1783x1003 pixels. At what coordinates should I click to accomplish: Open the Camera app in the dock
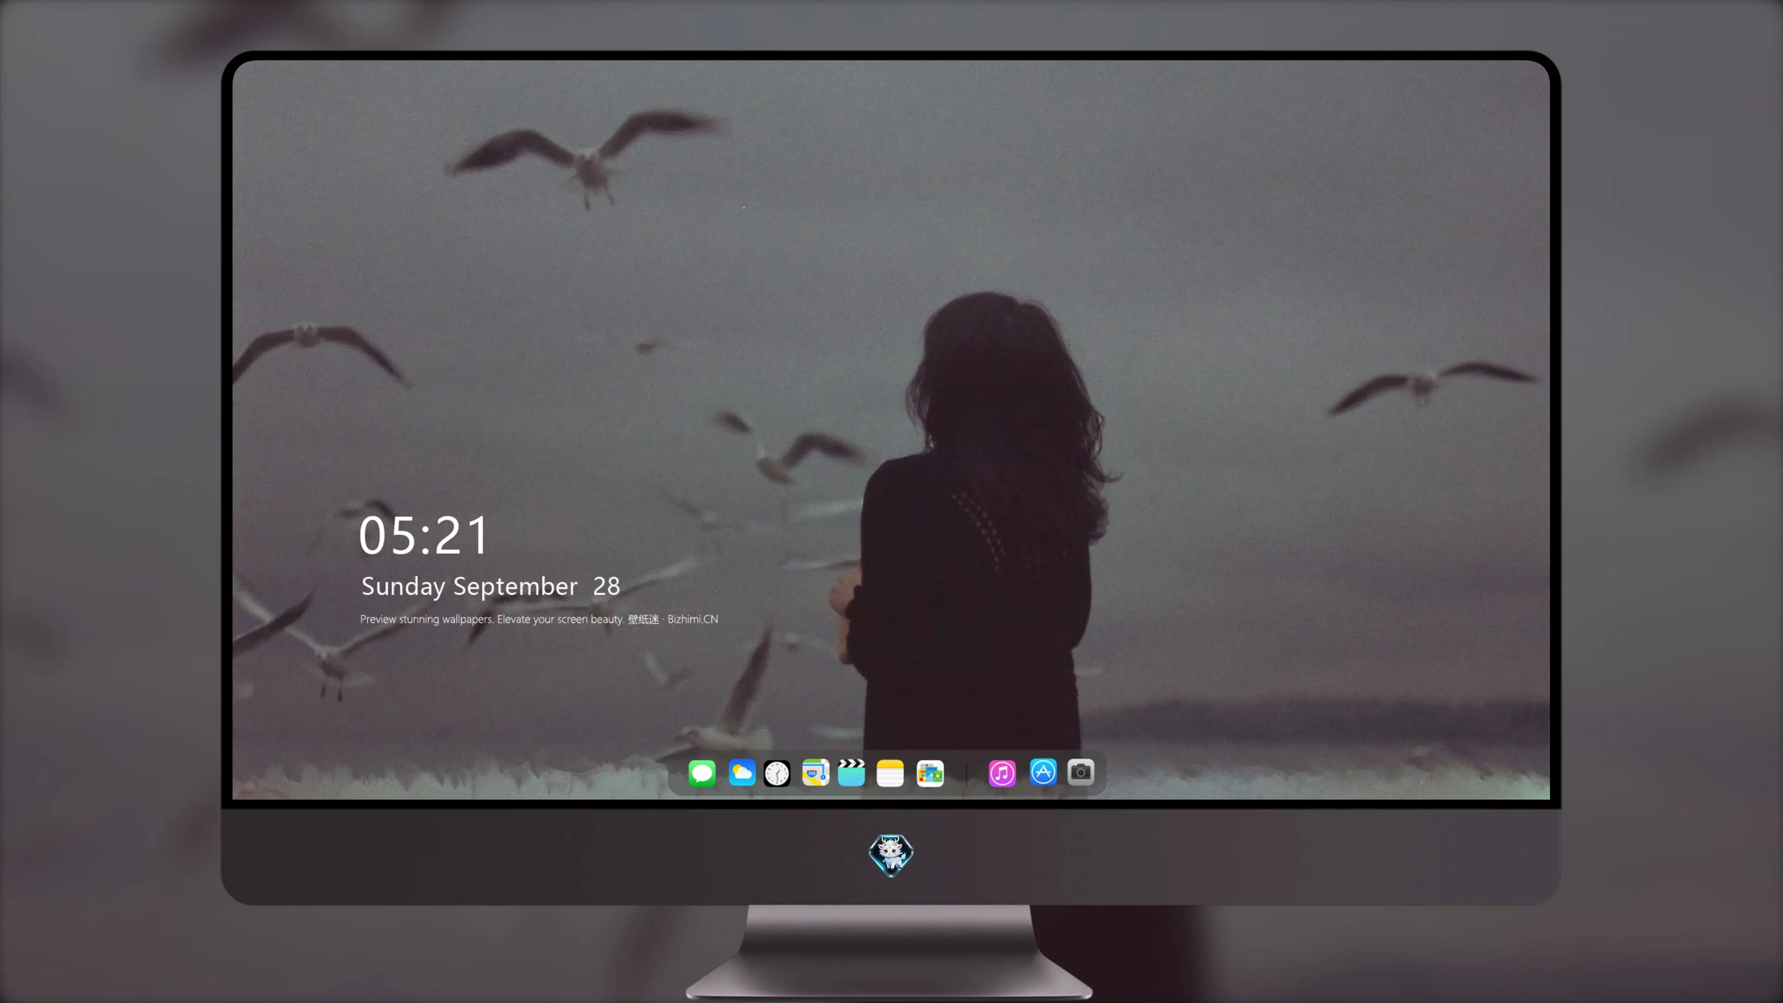1080,772
